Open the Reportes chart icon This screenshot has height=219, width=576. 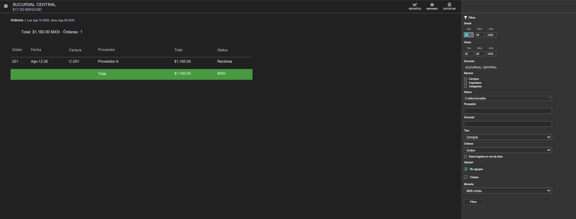[415, 4]
